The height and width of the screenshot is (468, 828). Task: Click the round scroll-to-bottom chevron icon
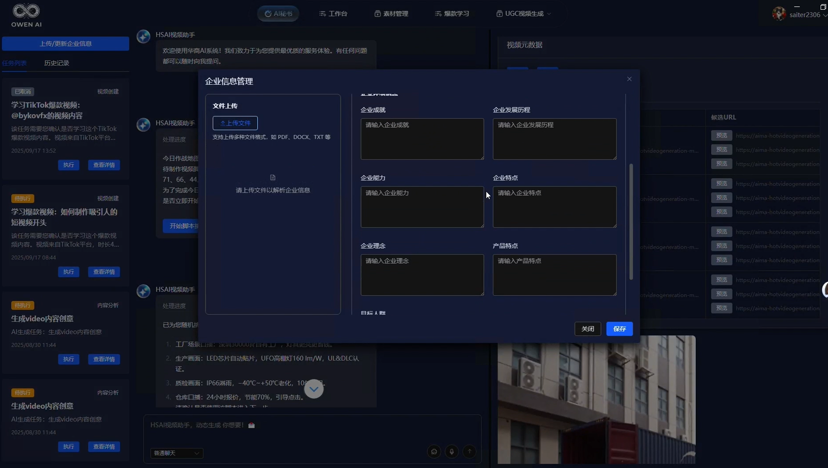(x=314, y=389)
